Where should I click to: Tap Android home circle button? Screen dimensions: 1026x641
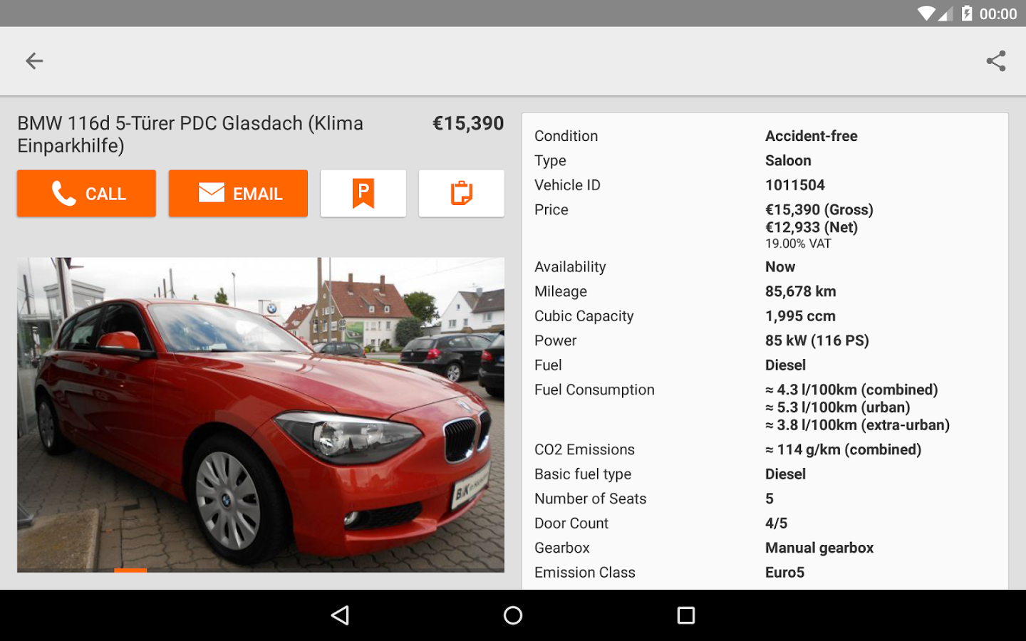(513, 615)
